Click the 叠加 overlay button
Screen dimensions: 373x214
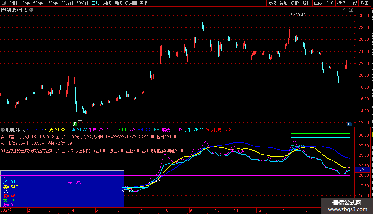[x=283, y=3]
